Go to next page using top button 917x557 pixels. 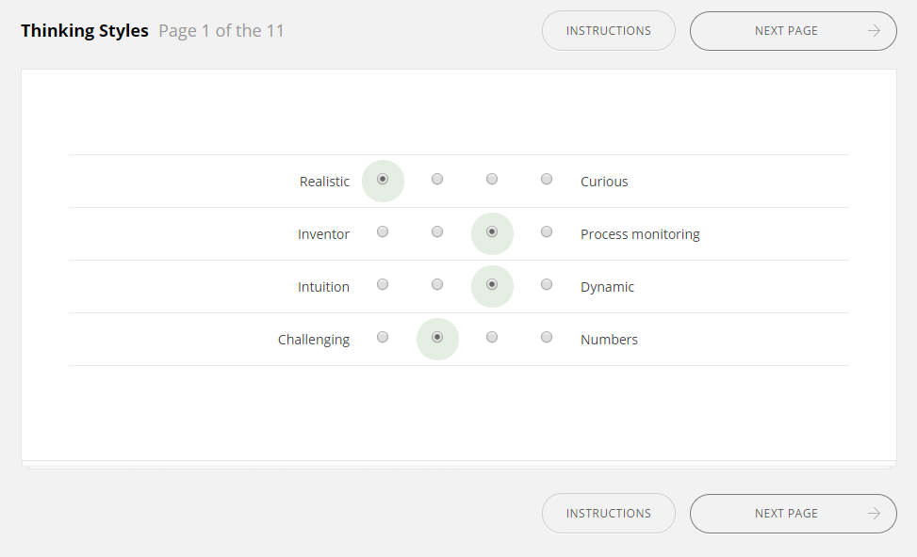[793, 31]
